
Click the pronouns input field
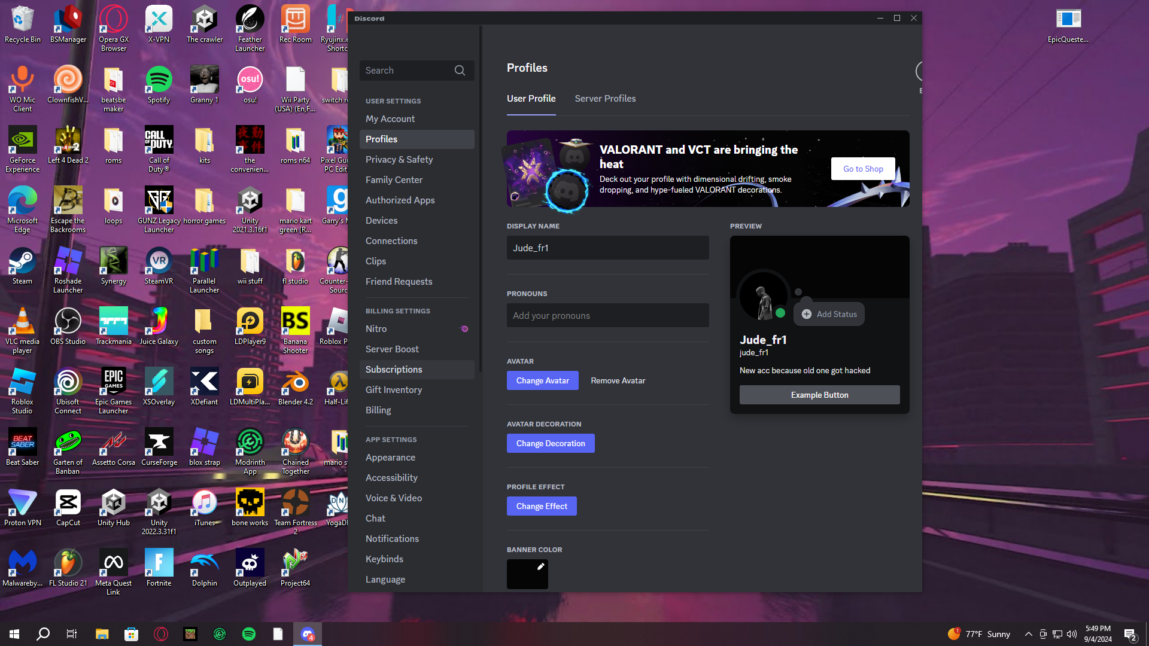pyautogui.click(x=607, y=315)
